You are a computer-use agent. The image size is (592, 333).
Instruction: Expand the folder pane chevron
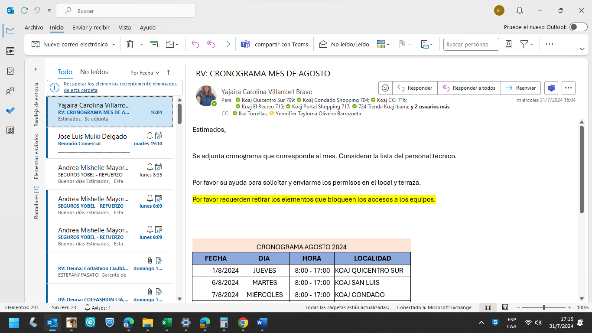[36, 69]
